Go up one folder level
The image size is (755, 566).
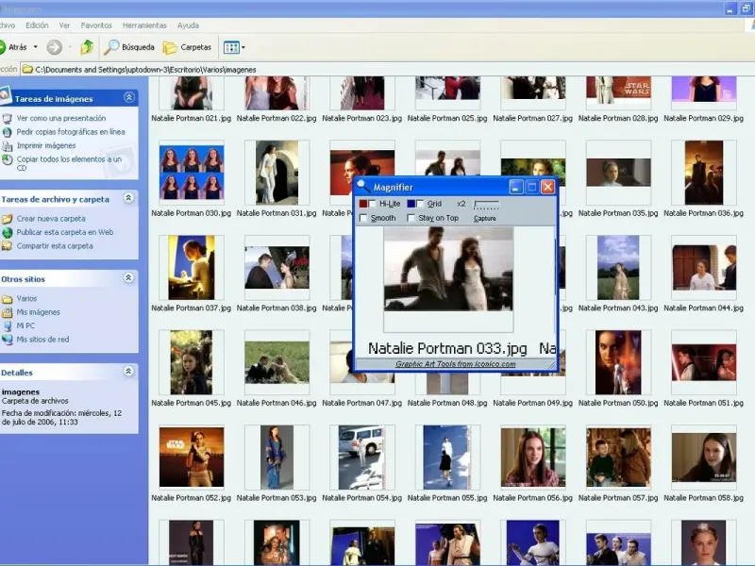click(87, 47)
